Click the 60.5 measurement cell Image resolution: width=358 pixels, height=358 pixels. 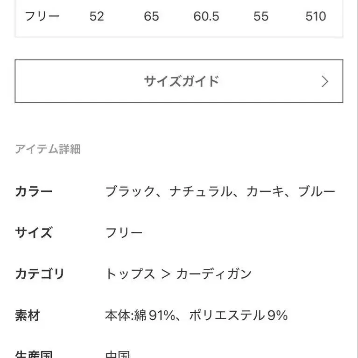click(x=206, y=16)
